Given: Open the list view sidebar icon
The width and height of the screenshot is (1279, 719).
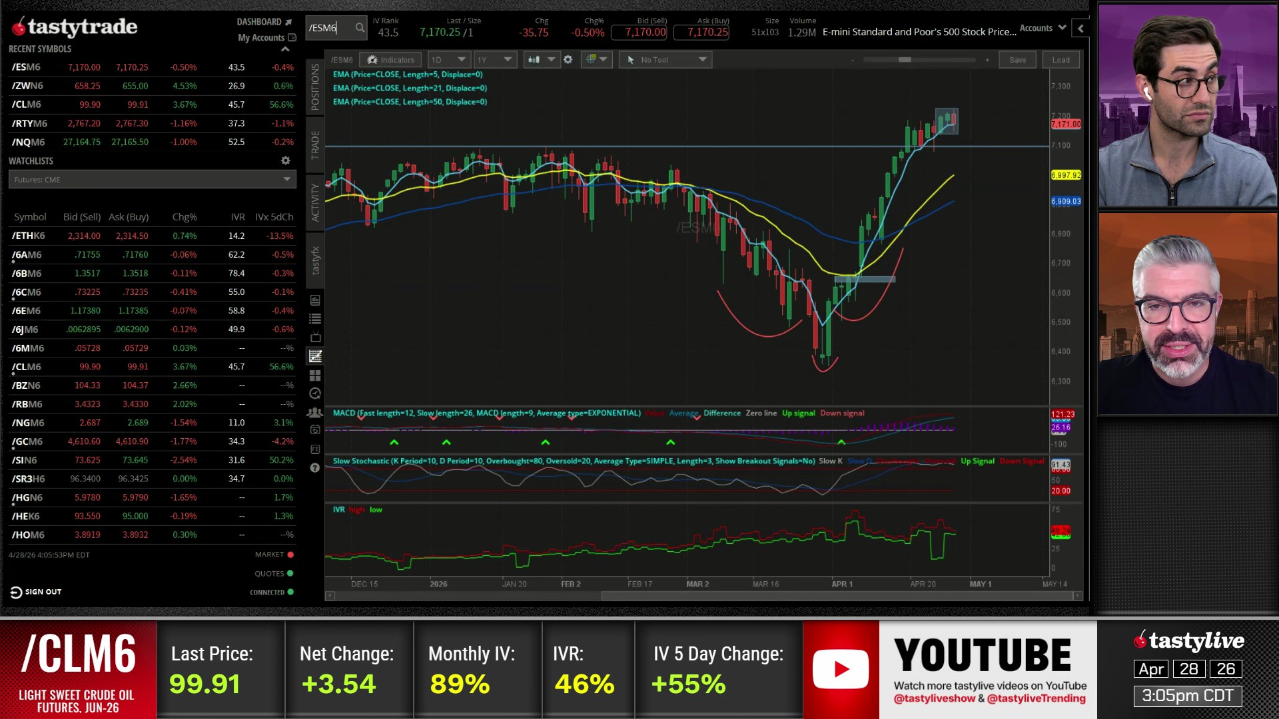Looking at the screenshot, I should [x=315, y=319].
